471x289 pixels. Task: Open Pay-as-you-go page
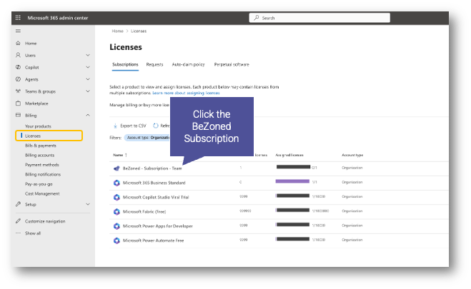pos(39,184)
